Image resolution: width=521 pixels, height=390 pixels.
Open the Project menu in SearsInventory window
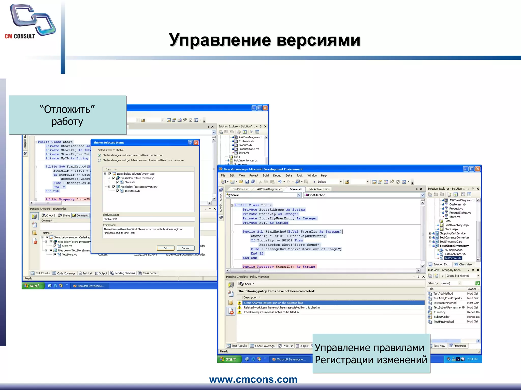254,175
